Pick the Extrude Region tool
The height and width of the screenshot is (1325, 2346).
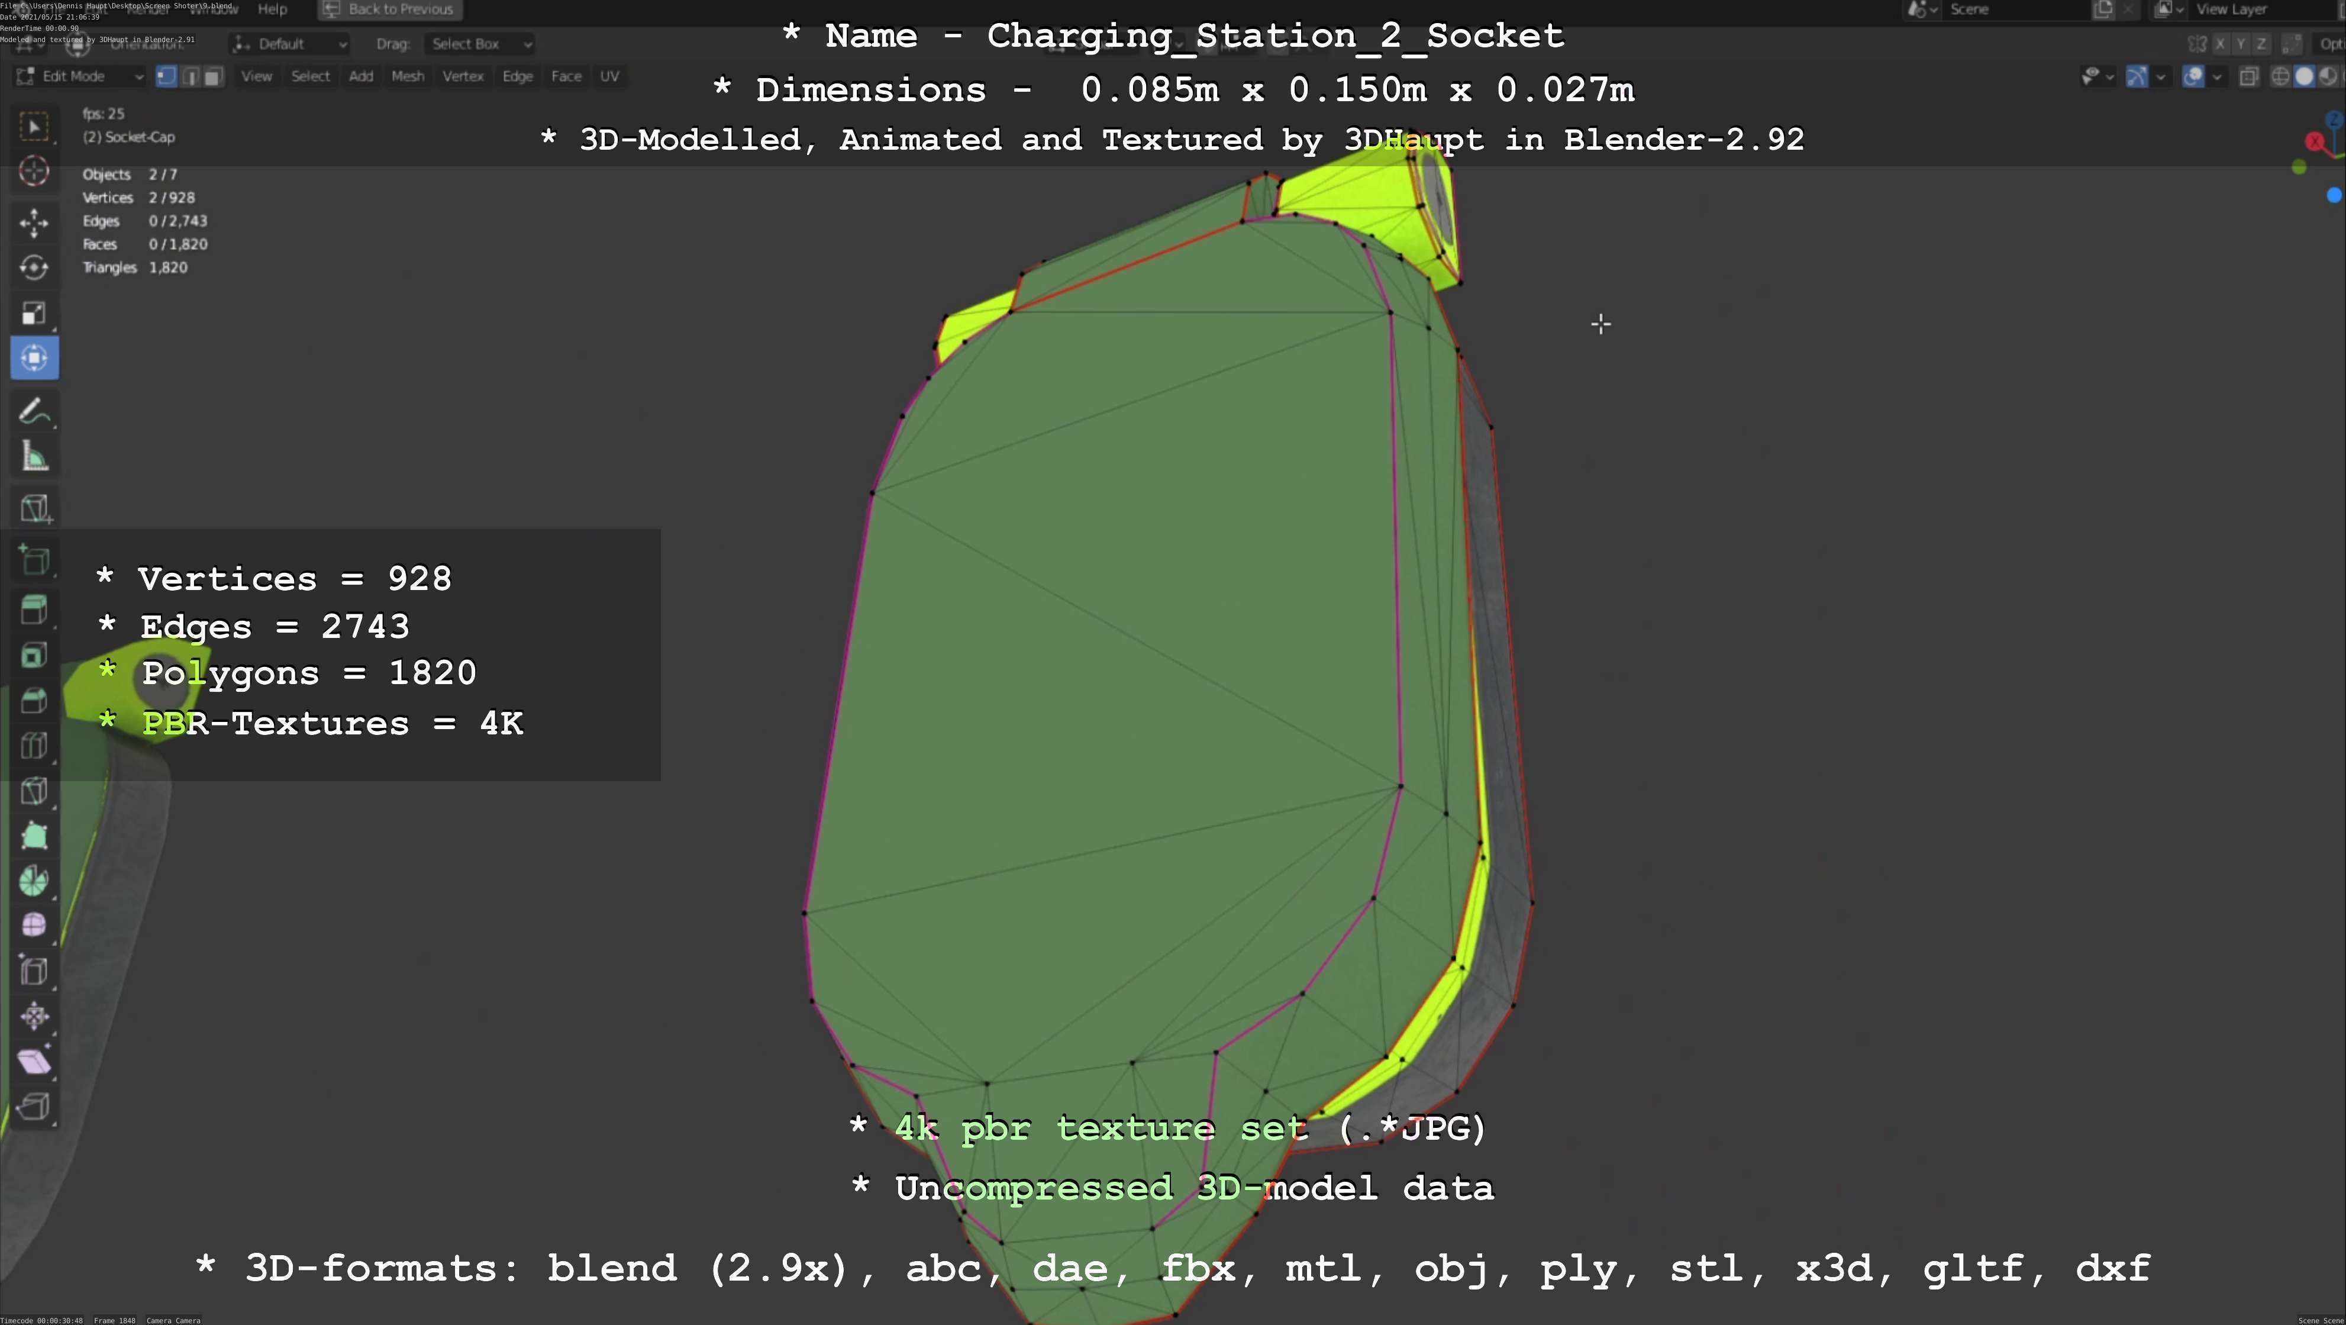coord(34,609)
